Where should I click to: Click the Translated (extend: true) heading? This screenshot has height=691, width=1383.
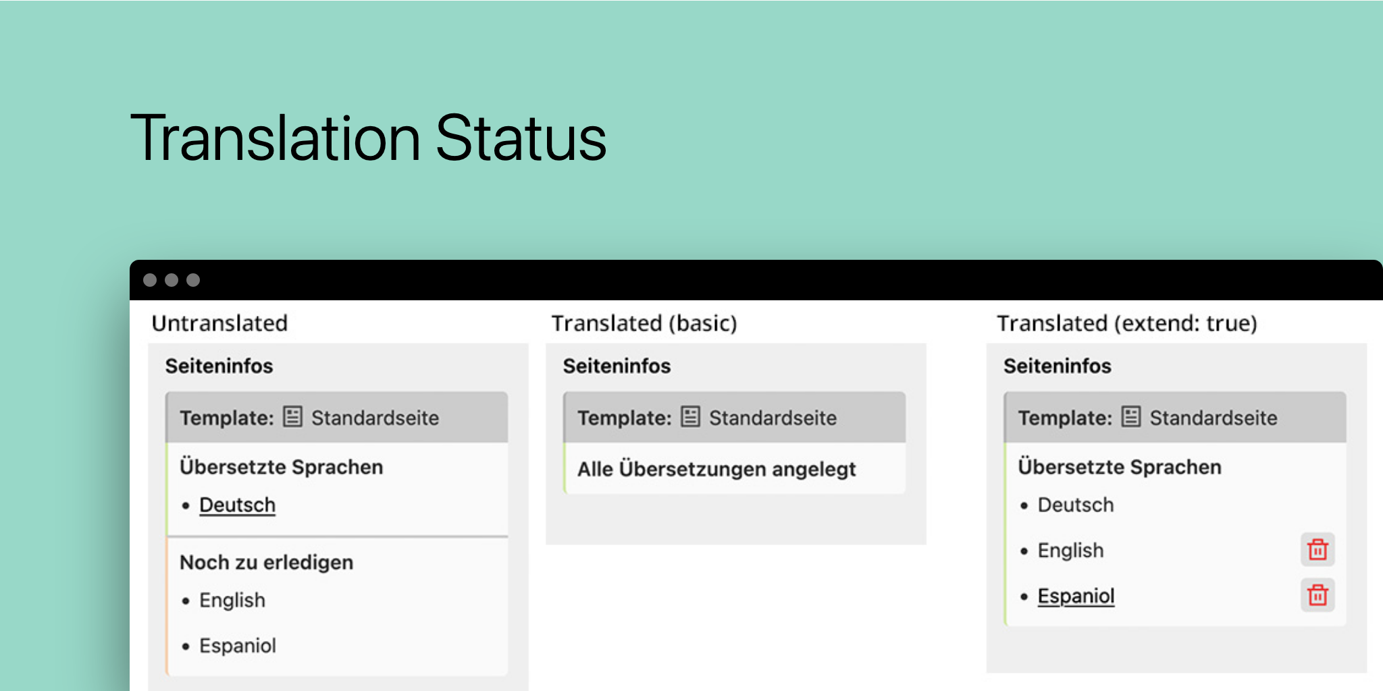(1128, 323)
